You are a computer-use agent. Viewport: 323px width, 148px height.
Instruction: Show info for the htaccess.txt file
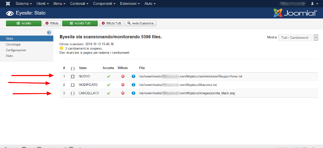[133, 85]
